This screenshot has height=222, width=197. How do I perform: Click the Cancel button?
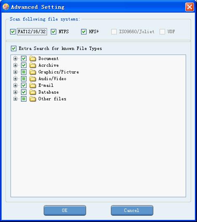132,210
